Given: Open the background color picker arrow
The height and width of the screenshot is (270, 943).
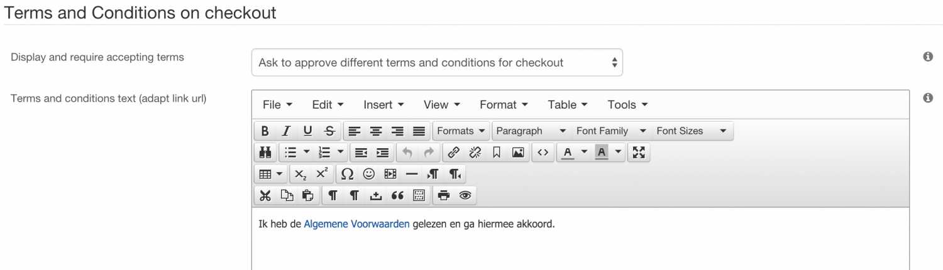Looking at the screenshot, I should point(618,153).
